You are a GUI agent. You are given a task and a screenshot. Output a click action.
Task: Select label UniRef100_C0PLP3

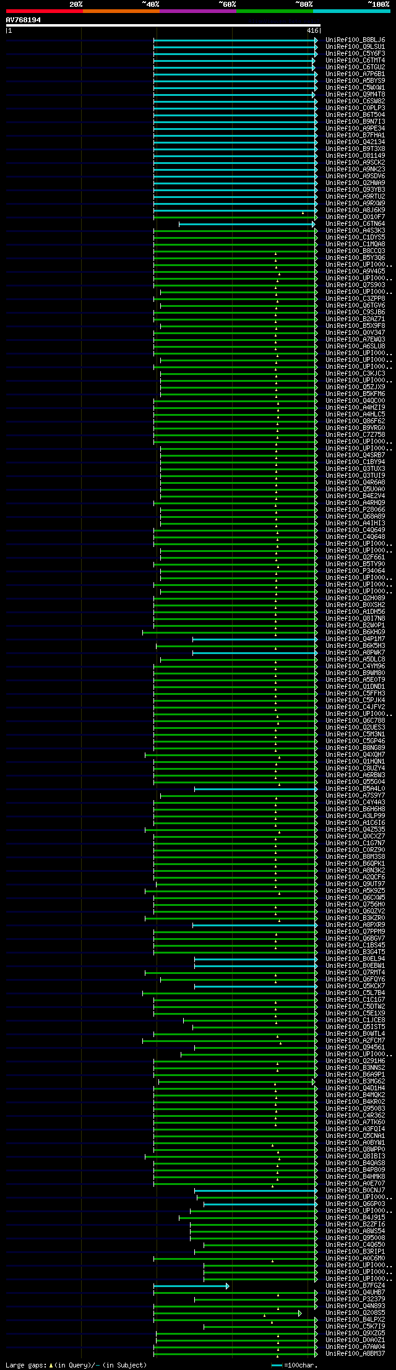(x=355, y=108)
